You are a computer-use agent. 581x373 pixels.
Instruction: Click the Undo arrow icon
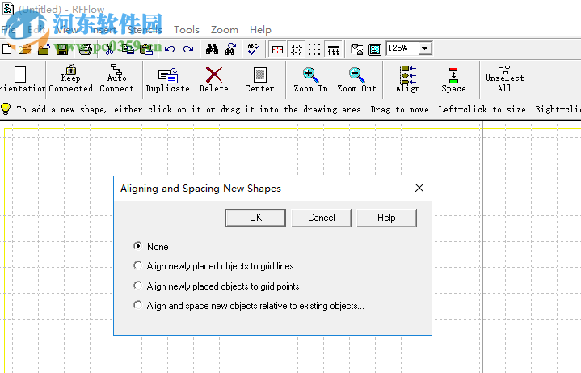(170, 49)
